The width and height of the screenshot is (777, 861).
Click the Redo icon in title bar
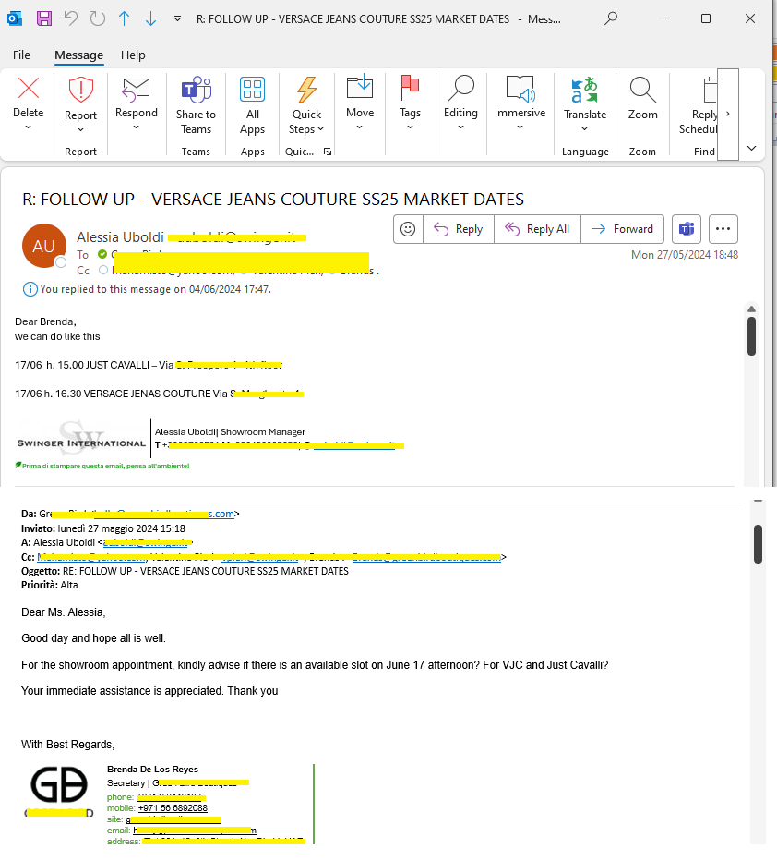coord(98,18)
